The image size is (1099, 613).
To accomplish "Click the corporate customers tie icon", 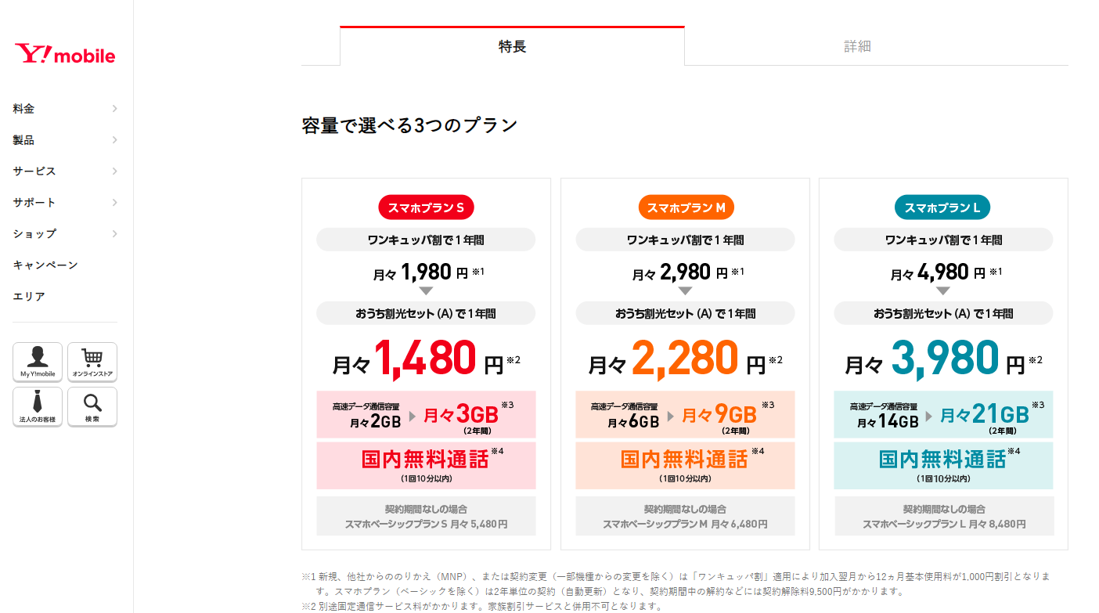I will point(38,407).
